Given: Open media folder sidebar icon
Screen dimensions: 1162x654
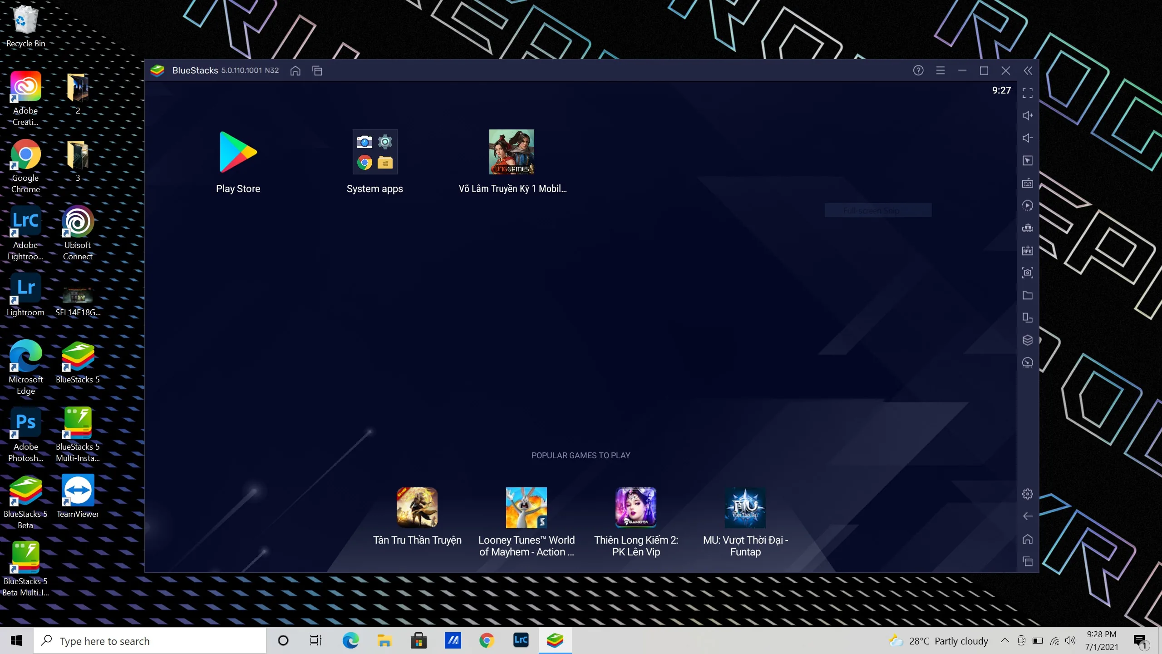Looking at the screenshot, I should [1028, 295].
